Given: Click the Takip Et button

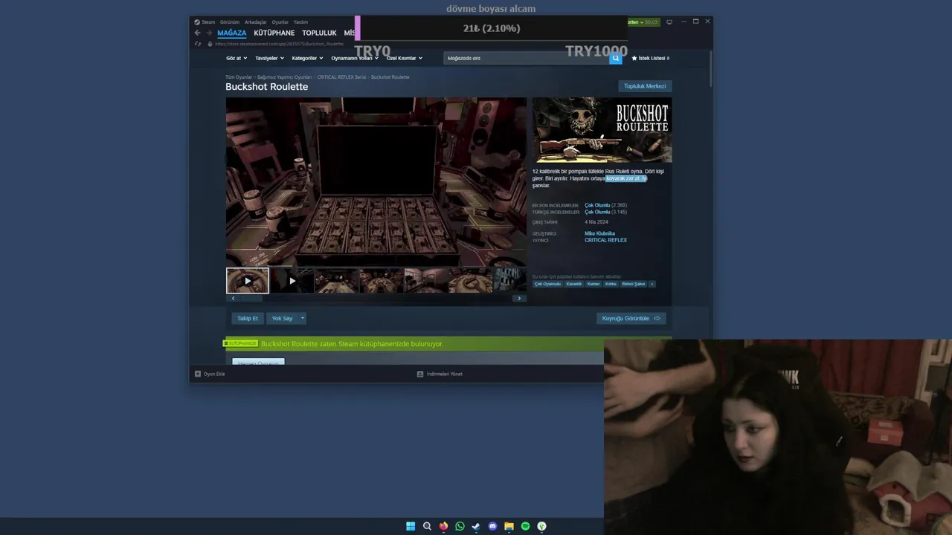Looking at the screenshot, I should point(248,318).
